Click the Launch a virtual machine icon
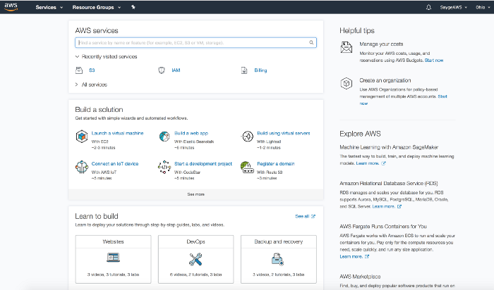Screen dimensions: 494x290 click(80, 135)
